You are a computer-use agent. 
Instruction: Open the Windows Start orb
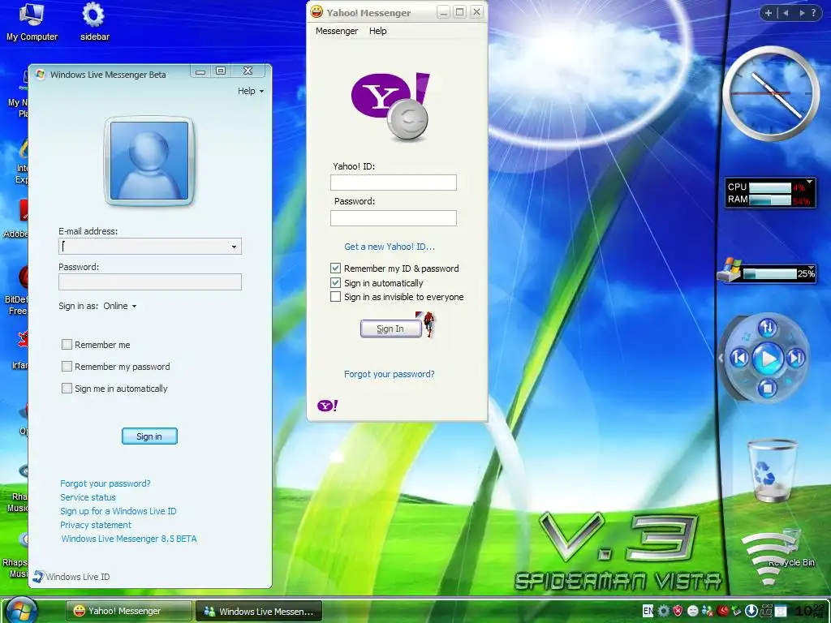(x=22, y=610)
